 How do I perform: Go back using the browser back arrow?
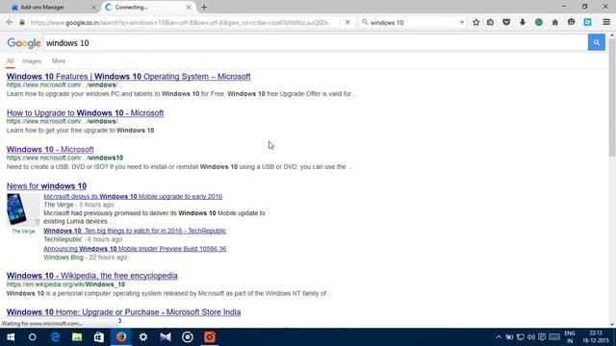(x=10, y=22)
